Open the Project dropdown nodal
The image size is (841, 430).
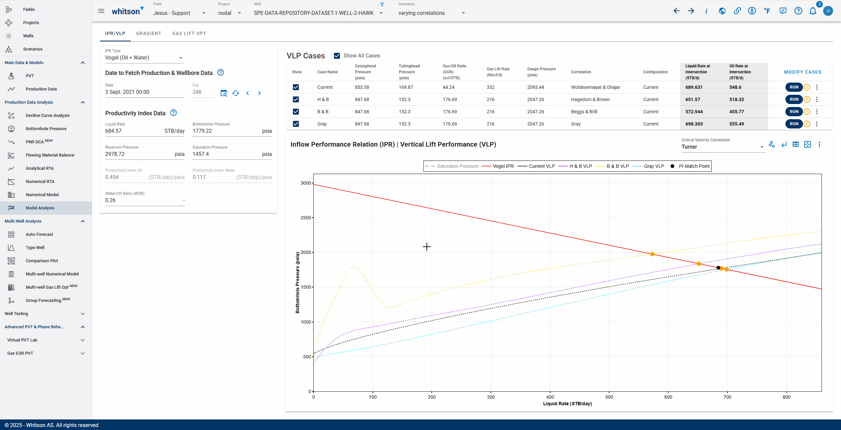point(230,13)
